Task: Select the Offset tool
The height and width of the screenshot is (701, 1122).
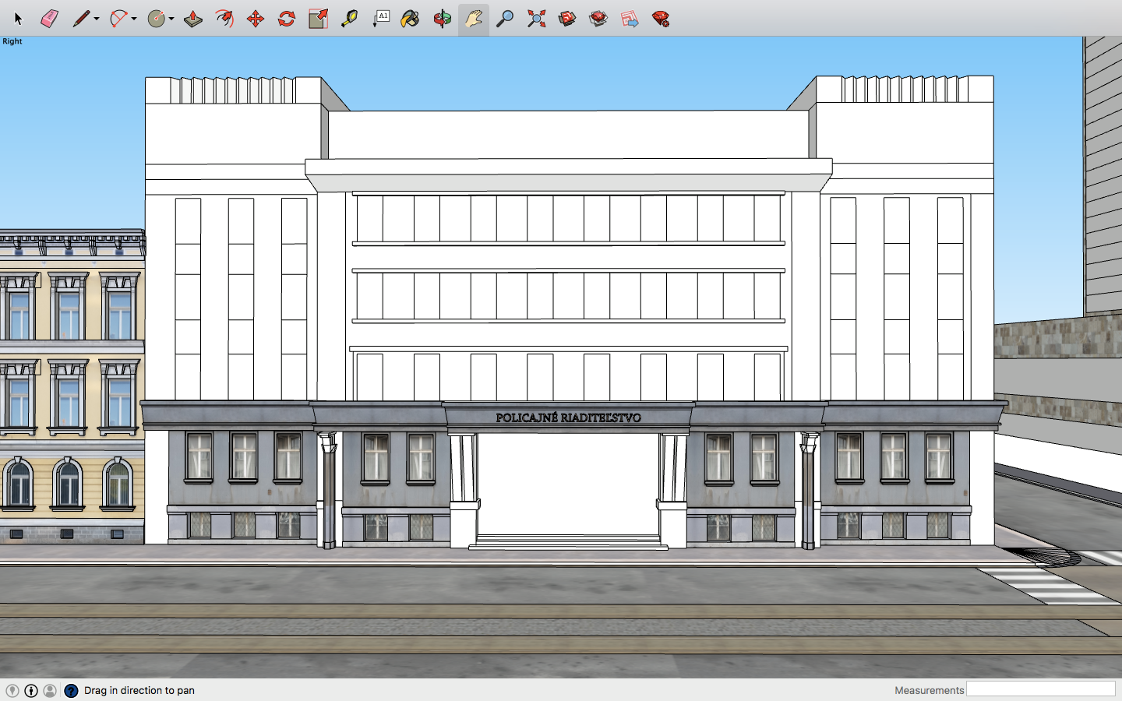Action: pyautogui.click(x=224, y=19)
